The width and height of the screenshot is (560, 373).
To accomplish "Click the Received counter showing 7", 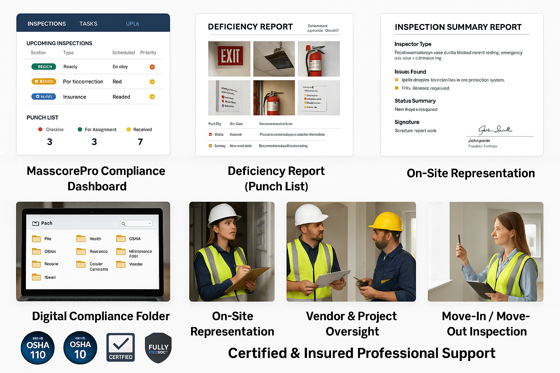I will pyautogui.click(x=140, y=142).
